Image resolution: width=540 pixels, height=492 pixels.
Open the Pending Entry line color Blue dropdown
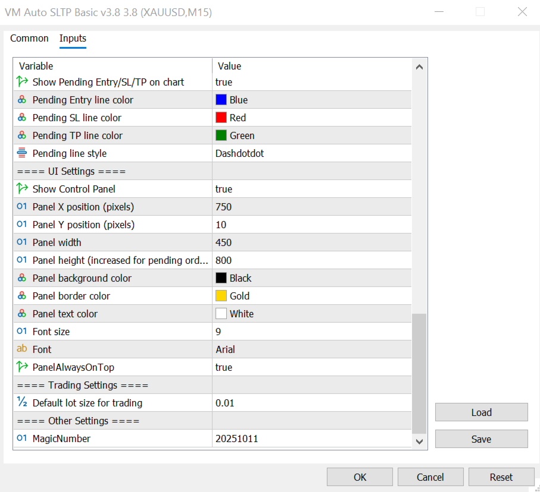[312, 100]
